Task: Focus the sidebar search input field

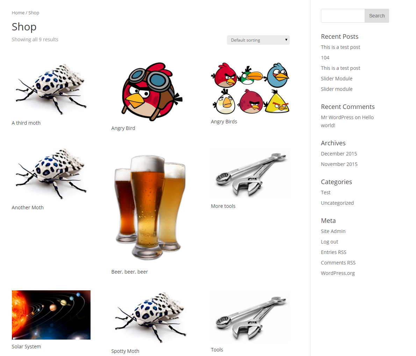Action: [x=343, y=16]
